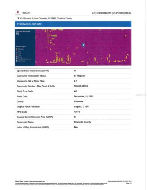Click the 'County' row label
This screenshot has width=147, height=190.
(x=20, y=102)
